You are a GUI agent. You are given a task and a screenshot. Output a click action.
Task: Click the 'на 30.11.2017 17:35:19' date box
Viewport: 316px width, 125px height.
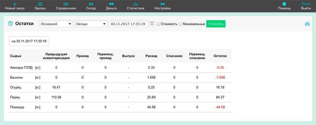click(x=29, y=41)
